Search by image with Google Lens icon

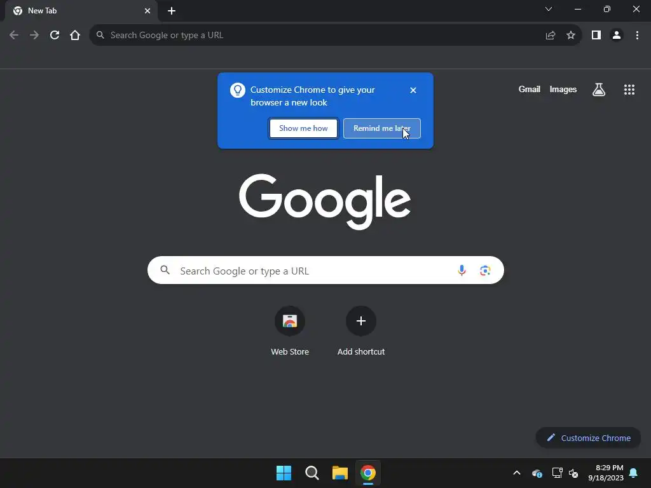485,271
